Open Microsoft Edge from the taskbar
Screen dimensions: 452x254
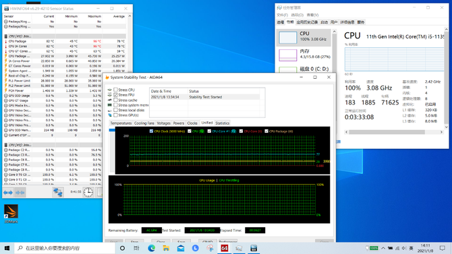pos(151,248)
